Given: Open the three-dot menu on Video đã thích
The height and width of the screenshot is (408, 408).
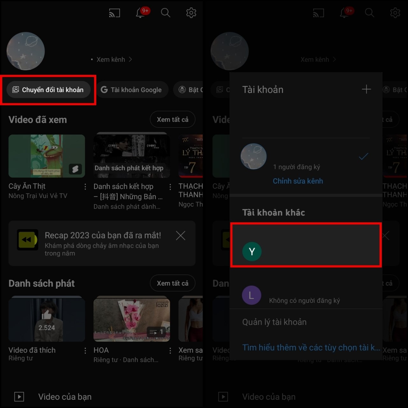Looking at the screenshot, I should [x=85, y=350].
